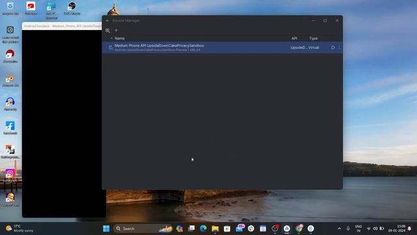This screenshot has width=417, height=235.
Task: Open Task View from the taskbar
Action: click(x=192, y=228)
